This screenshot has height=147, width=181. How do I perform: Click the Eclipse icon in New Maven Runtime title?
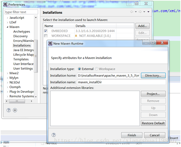[x=50, y=43]
